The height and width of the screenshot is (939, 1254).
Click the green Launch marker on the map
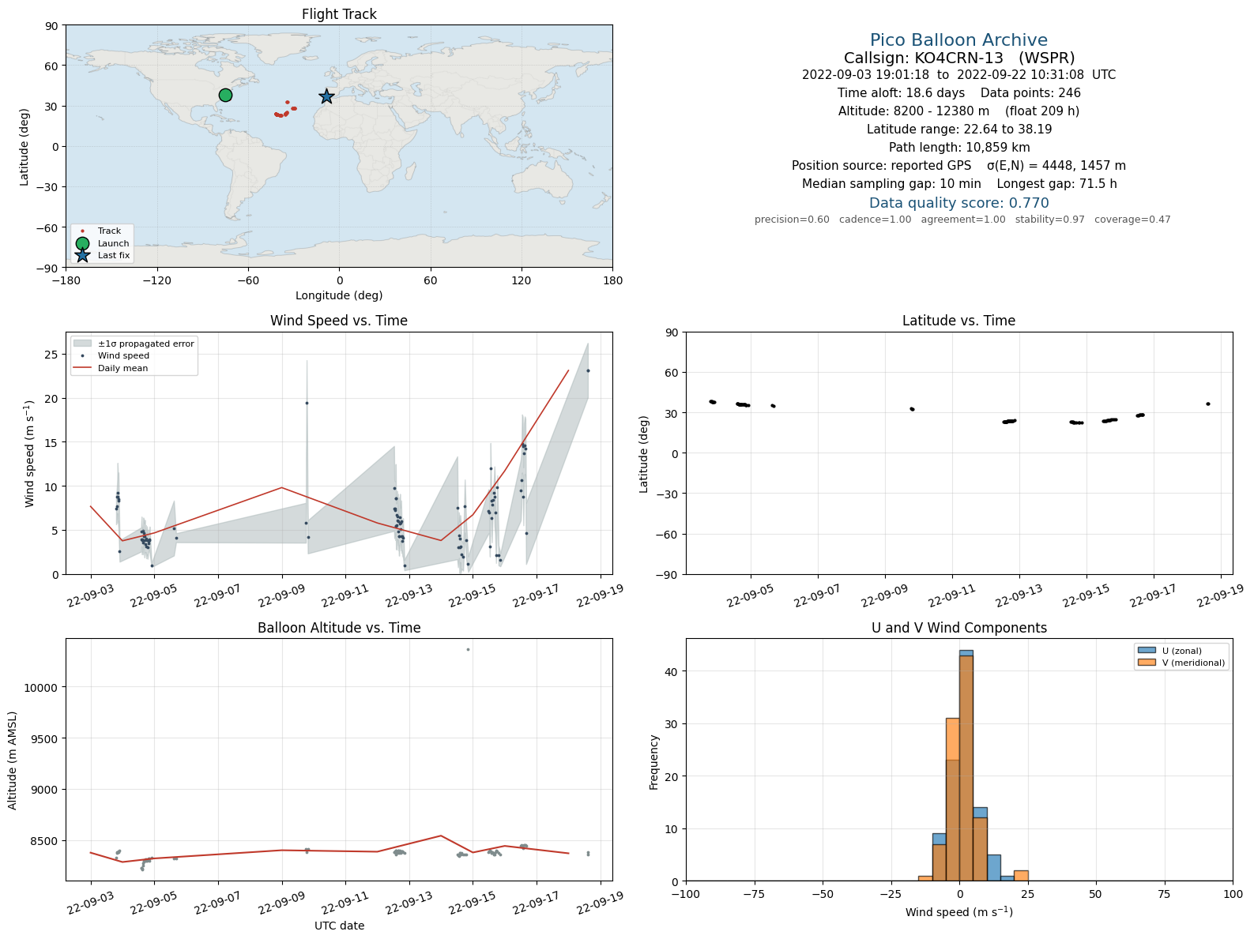coord(225,95)
